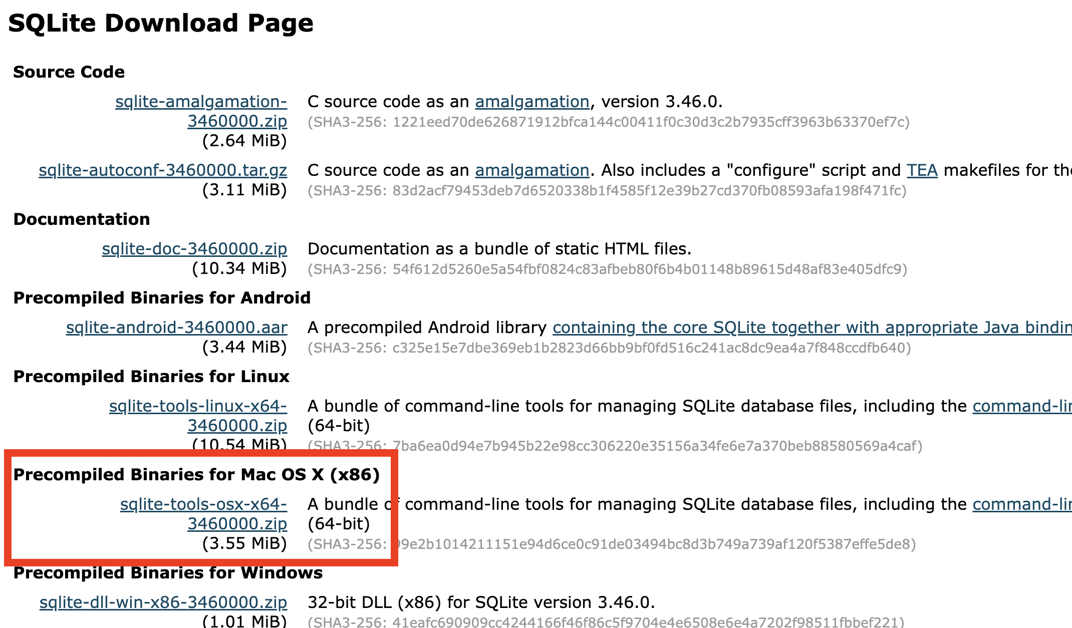Click the SQLite Download Page heading
Image resolution: width=1072 pixels, height=628 pixels.
coord(161,24)
